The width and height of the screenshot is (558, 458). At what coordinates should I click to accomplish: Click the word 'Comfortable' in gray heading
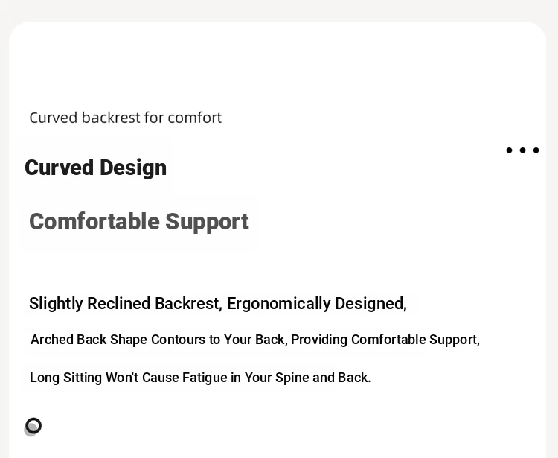click(x=94, y=221)
